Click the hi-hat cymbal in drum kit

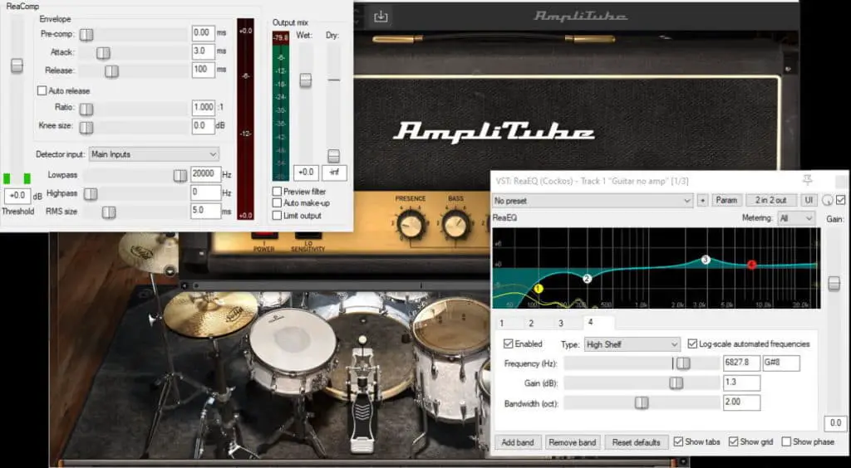tap(210, 314)
